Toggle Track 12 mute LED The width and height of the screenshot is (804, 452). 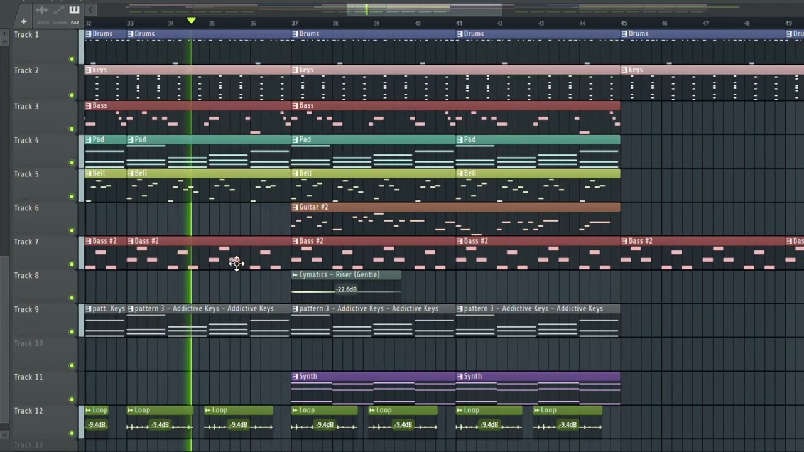(x=72, y=433)
